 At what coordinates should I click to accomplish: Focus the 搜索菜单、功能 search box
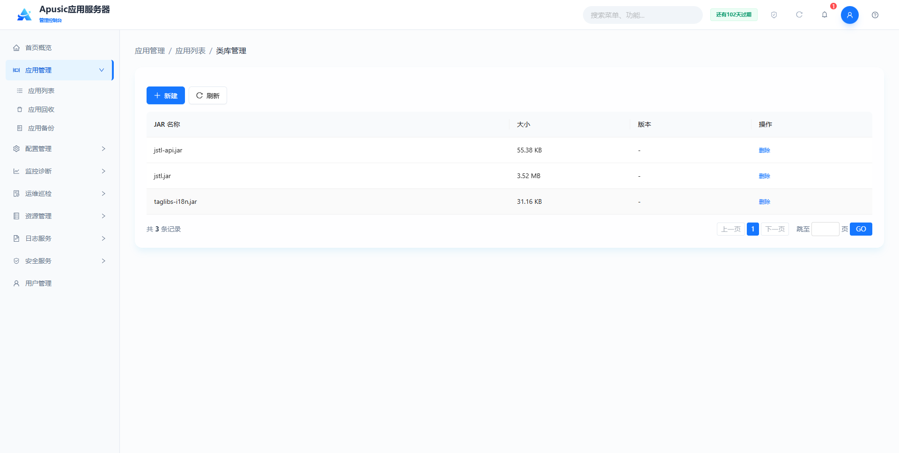(643, 15)
